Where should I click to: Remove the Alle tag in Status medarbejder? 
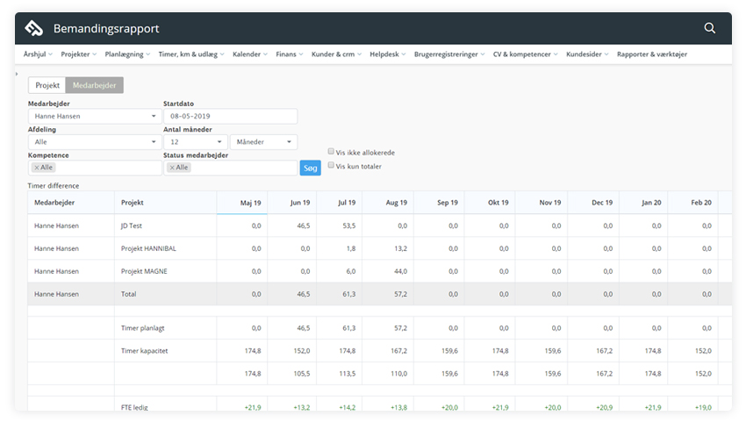click(172, 168)
